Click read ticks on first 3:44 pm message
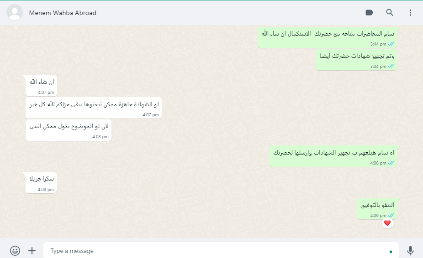 [x=391, y=44]
